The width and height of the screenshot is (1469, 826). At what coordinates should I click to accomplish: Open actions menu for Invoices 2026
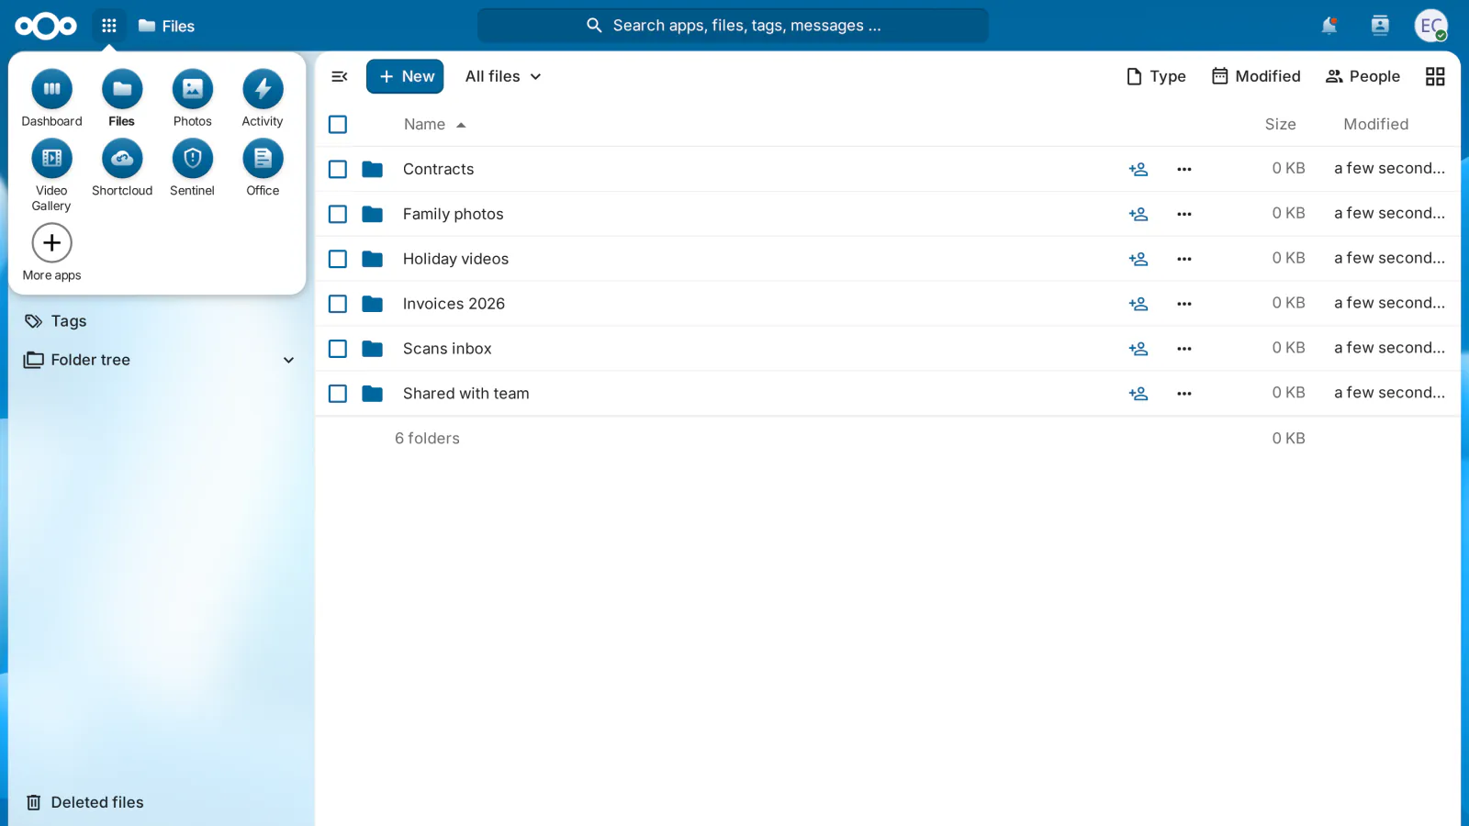[x=1184, y=304]
